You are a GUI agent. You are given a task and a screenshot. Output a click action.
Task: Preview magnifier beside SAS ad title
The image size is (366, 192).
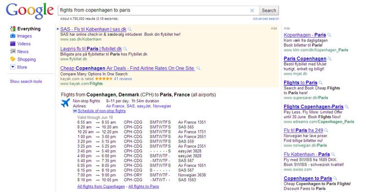point(130,29)
